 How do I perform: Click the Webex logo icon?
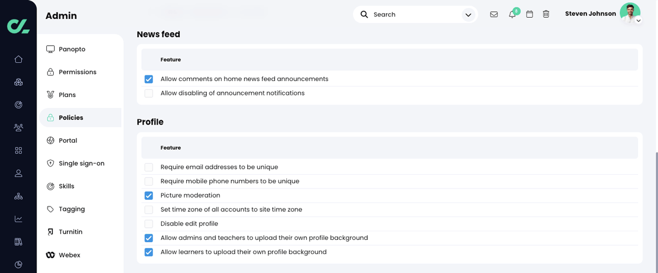(50, 255)
